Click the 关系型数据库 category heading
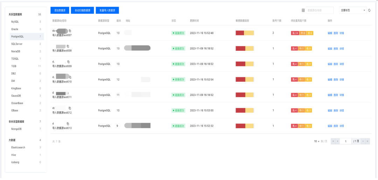The height and width of the screenshot is (180, 378). coord(16,14)
